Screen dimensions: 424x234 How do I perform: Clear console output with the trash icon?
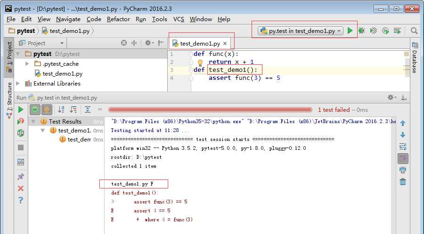click(403, 182)
